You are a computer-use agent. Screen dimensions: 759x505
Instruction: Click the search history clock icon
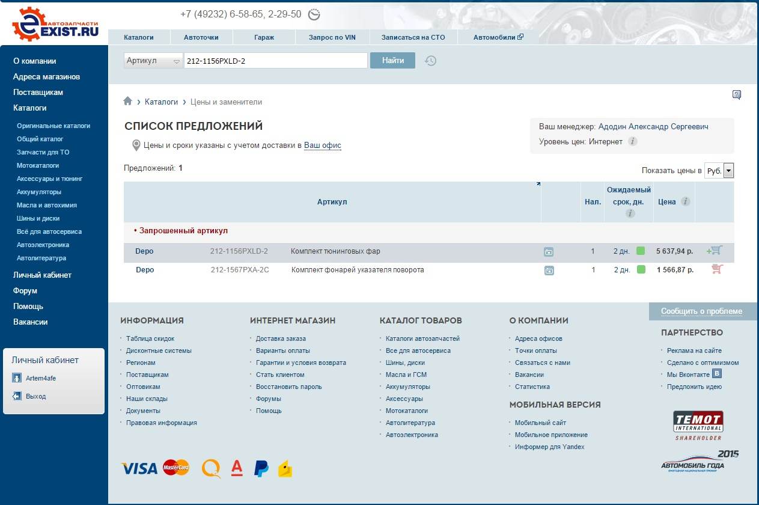tap(430, 61)
